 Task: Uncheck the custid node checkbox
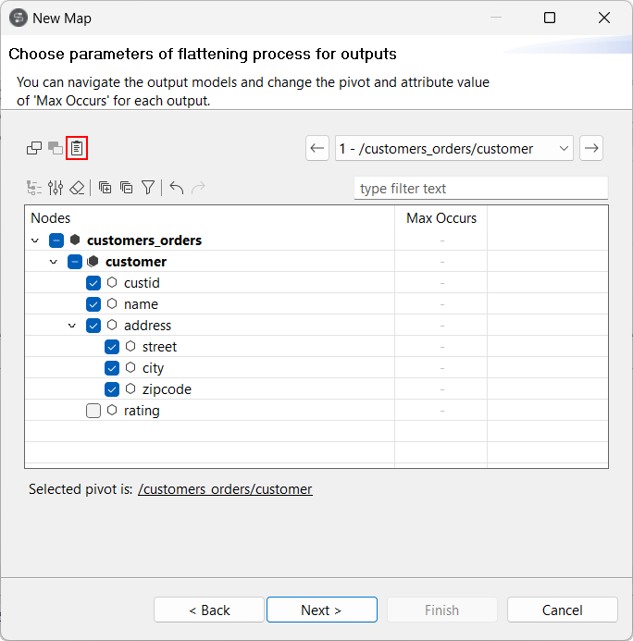click(93, 283)
